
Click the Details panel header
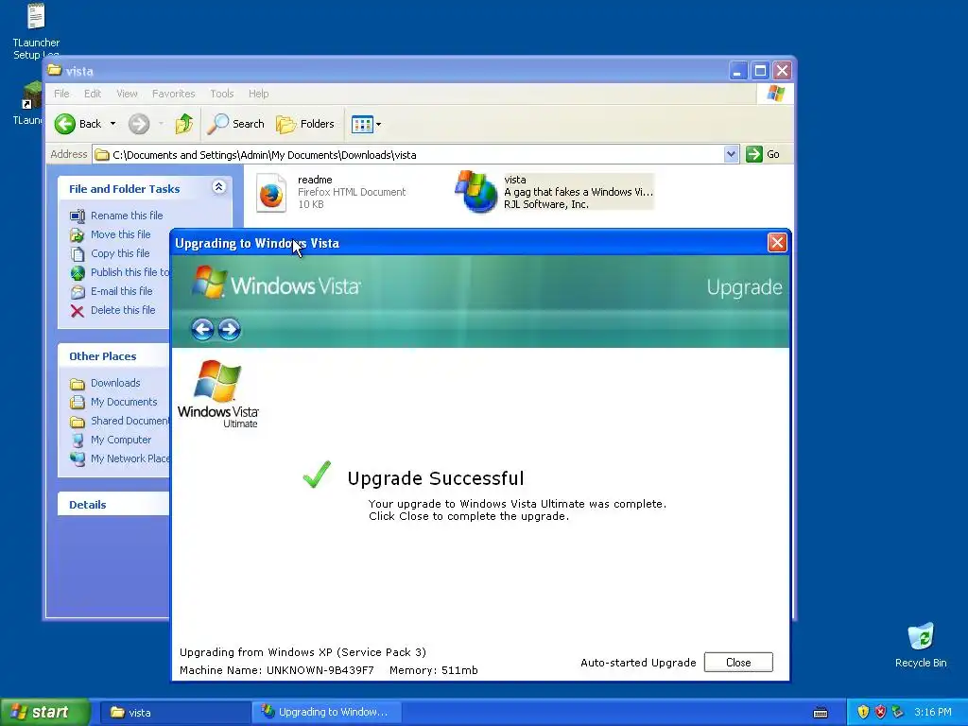click(x=113, y=505)
